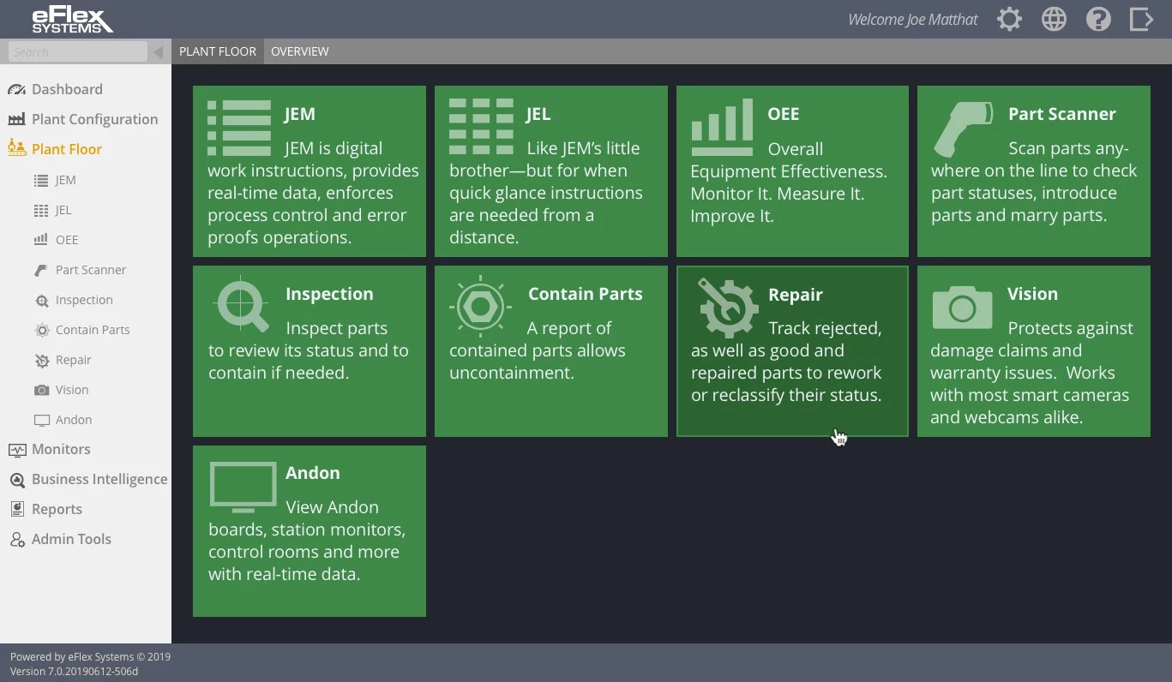Screen dimensions: 1172x682
Task: Click the Inspection magnifier icon
Action: tap(40, 300)
